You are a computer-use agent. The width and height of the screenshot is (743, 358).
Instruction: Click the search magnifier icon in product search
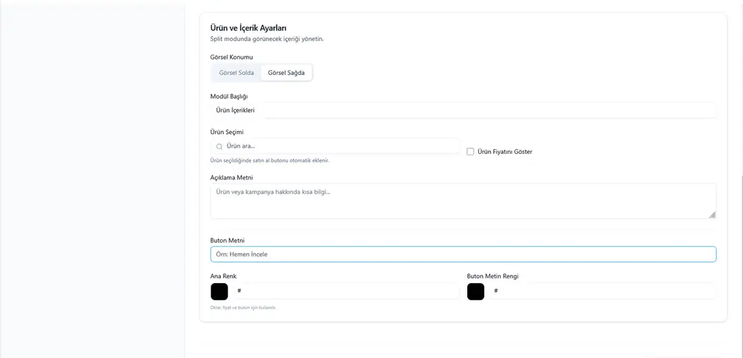[x=219, y=146]
